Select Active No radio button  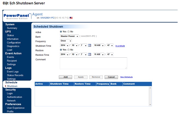point(68,32)
